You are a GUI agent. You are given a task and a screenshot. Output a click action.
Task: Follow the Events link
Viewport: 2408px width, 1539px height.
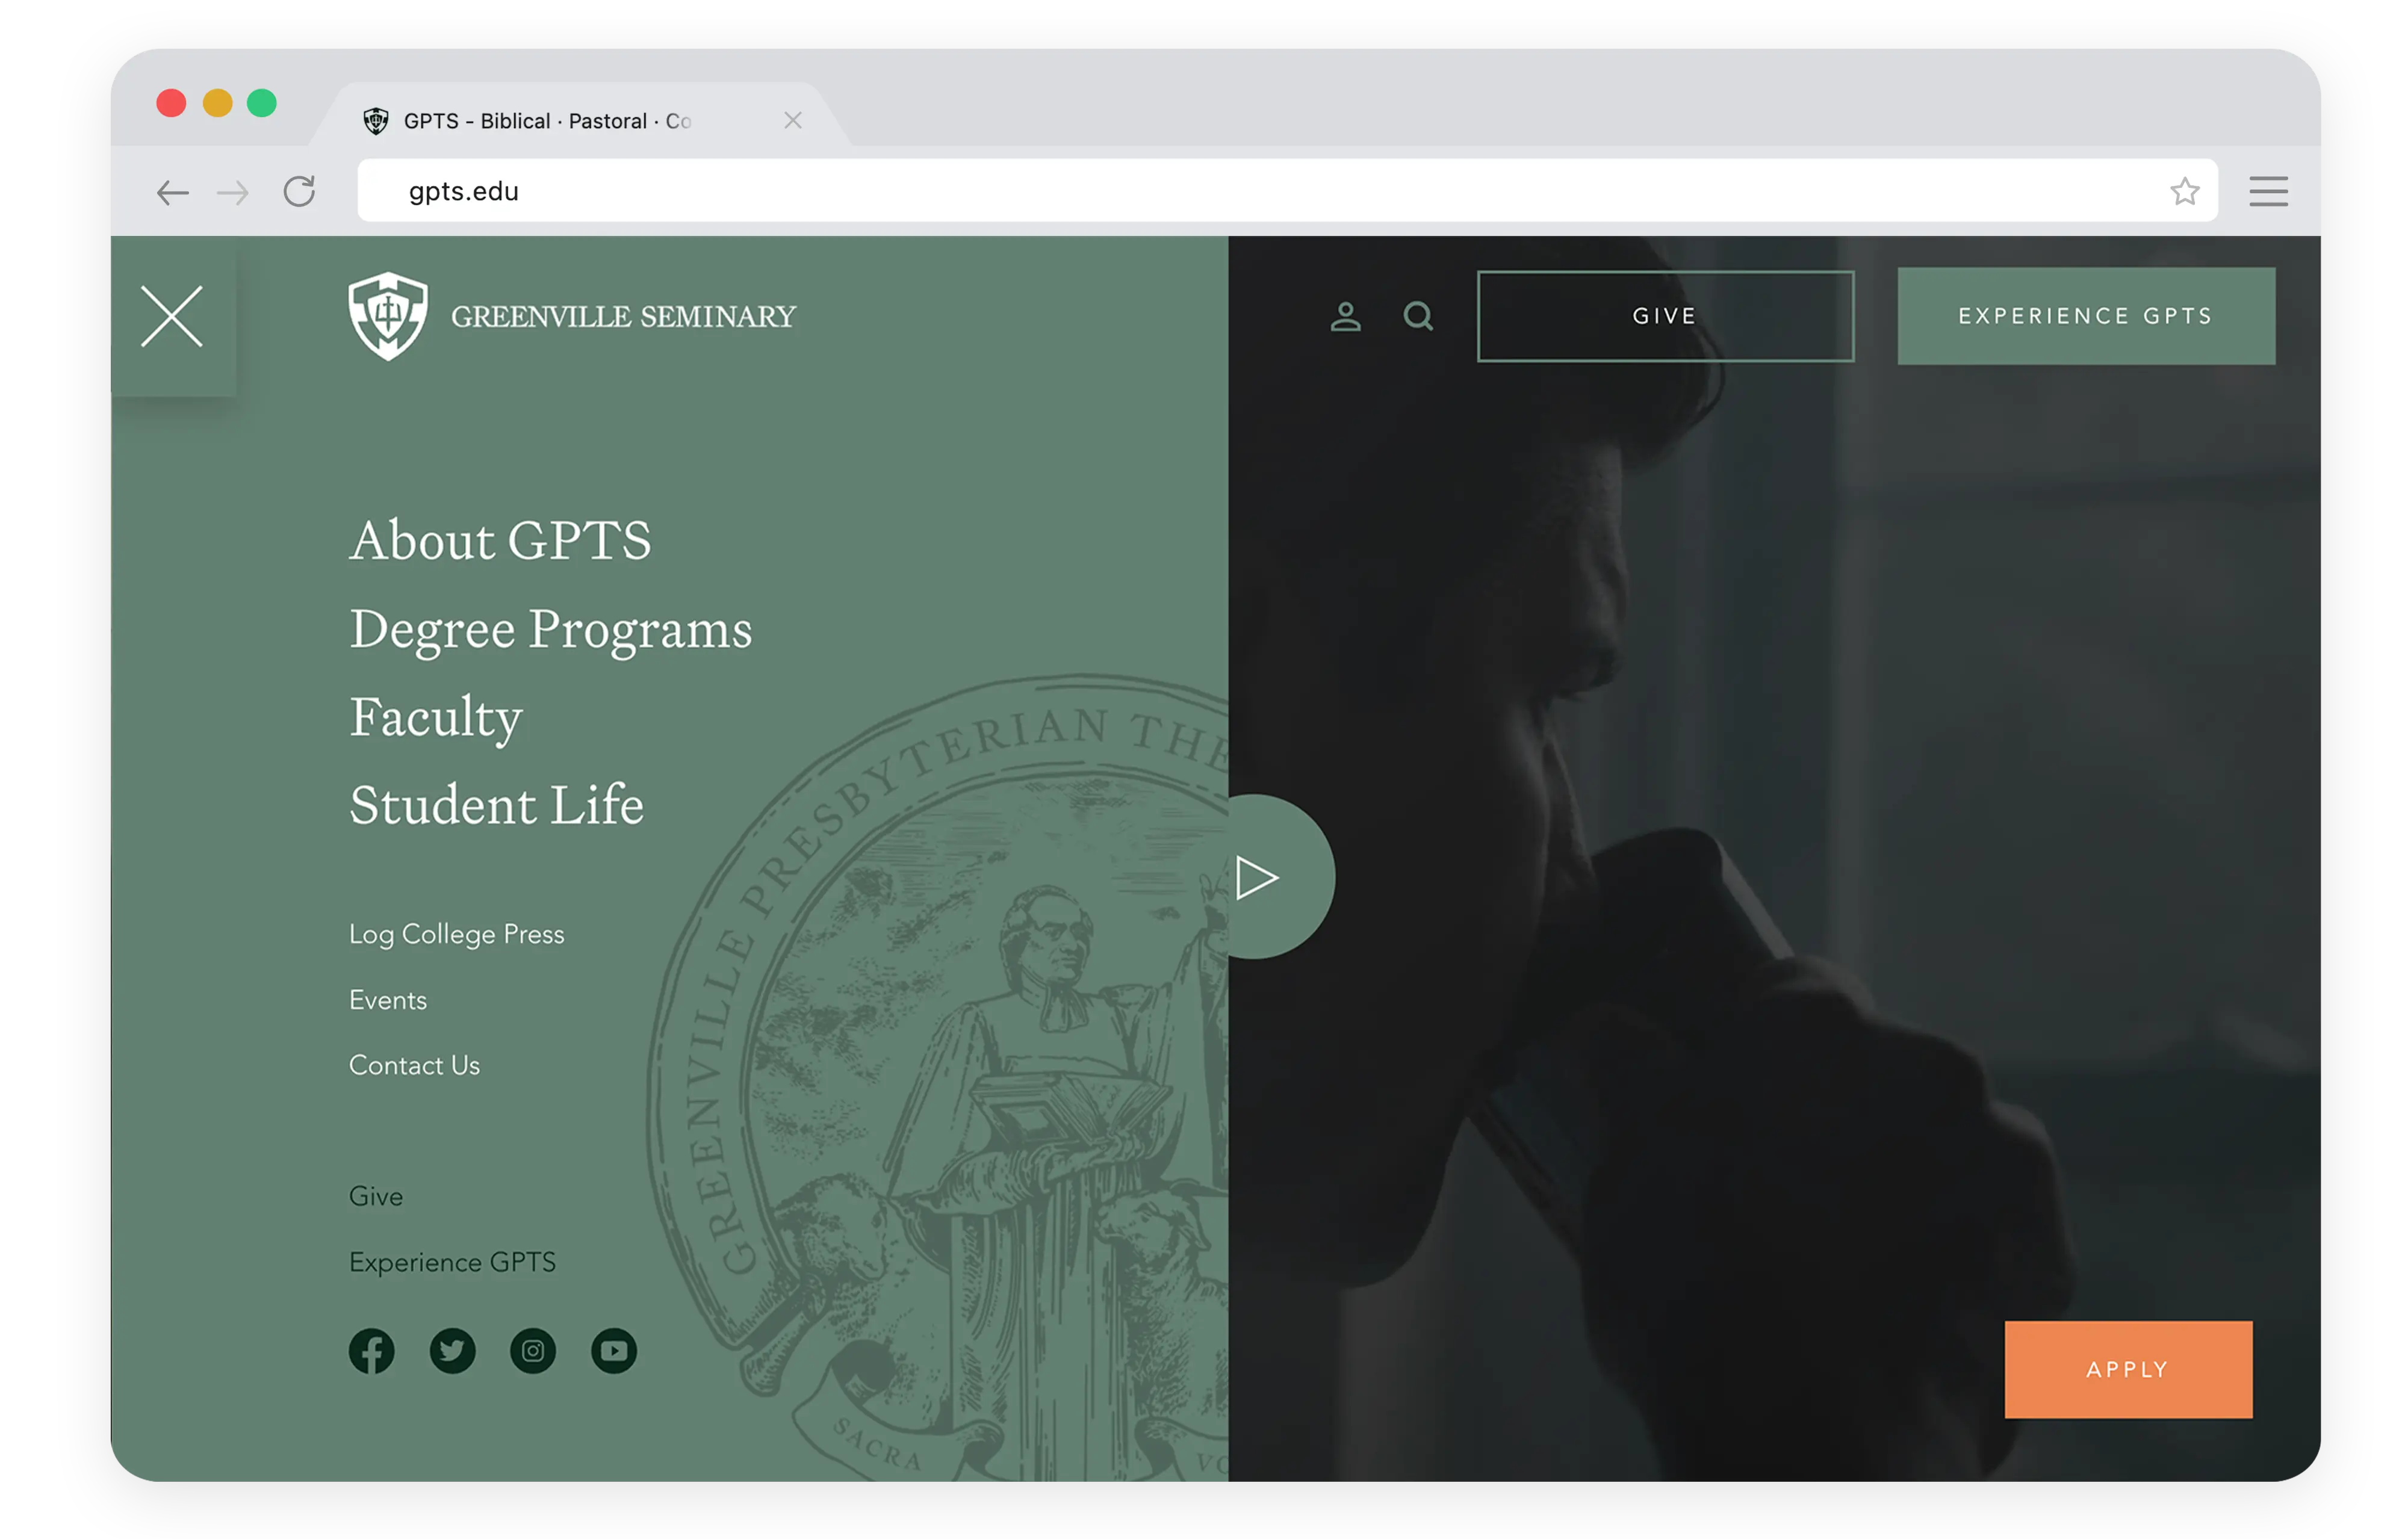pyautogui.click(x=388, y=1000)
